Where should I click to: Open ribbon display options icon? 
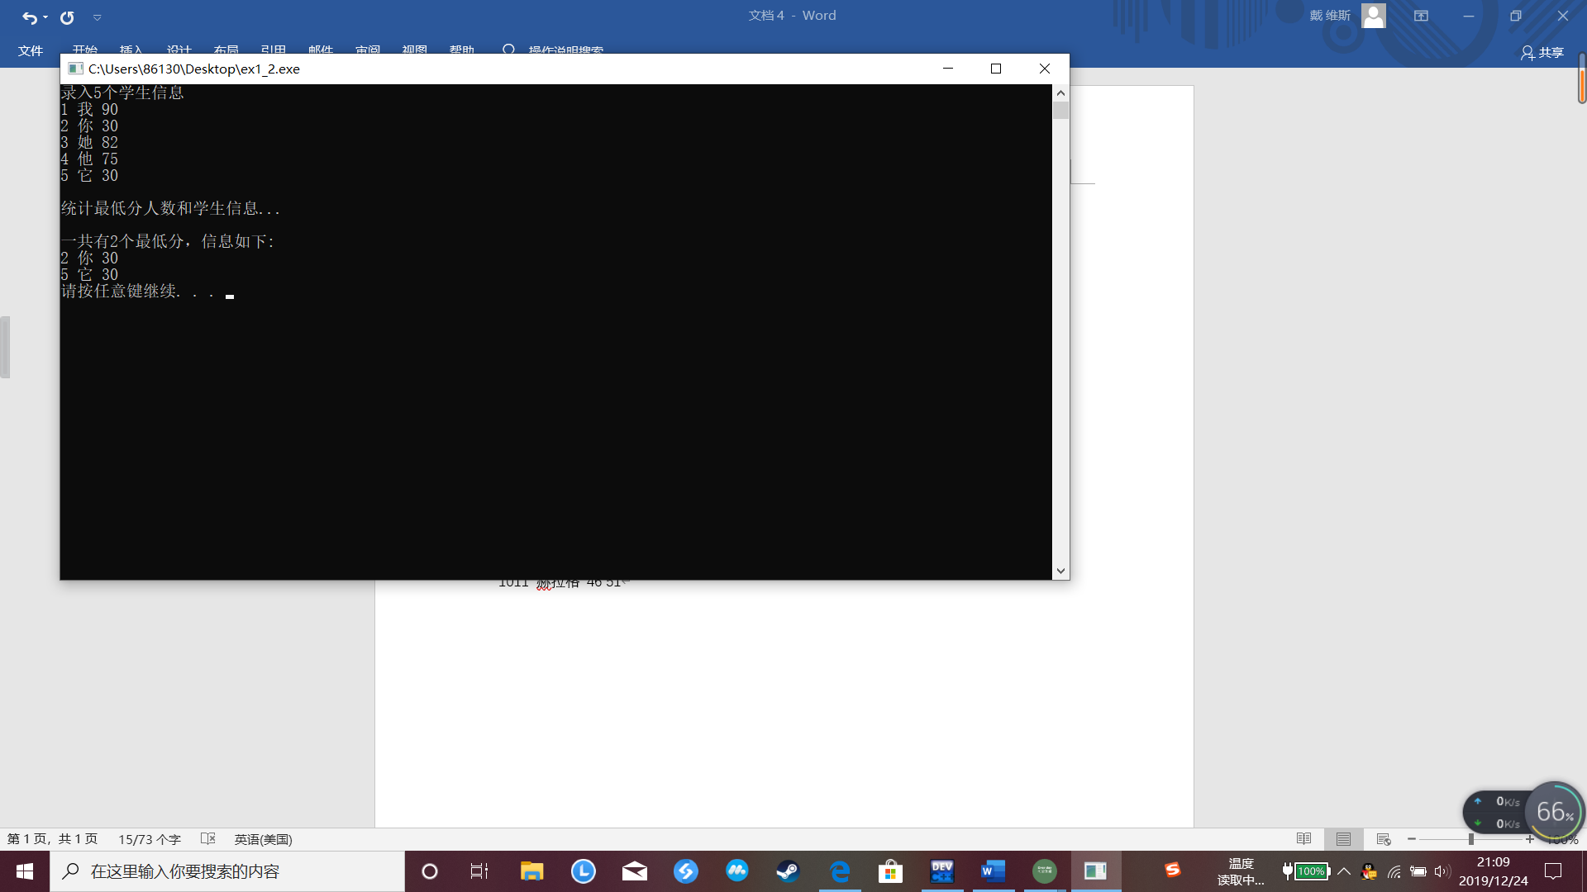coord(1421,16)
